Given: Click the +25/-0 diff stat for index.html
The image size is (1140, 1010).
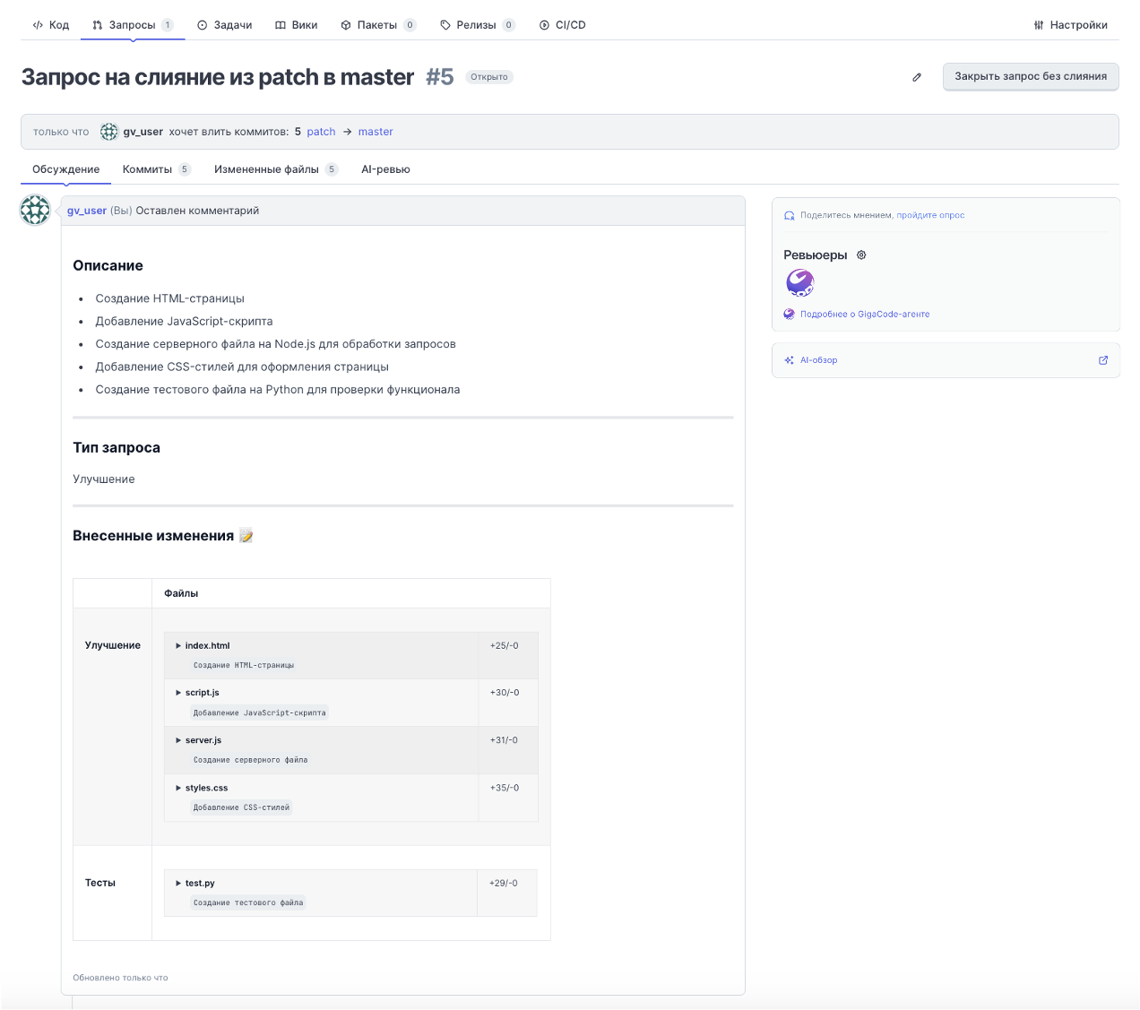Looking at the screenshot, I should 504,645.
